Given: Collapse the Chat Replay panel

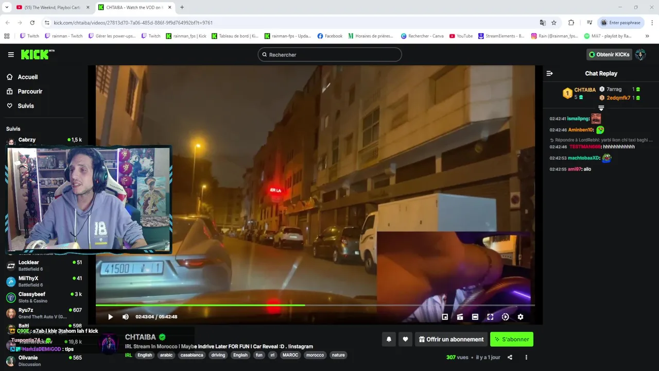Looking at the screenshot, I should [x=549, y=73].
